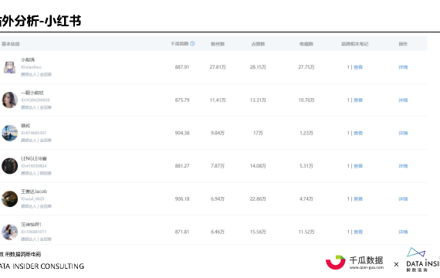
Task: Click the lighthouse avatar in third row
Action: (x=9, y=133)
